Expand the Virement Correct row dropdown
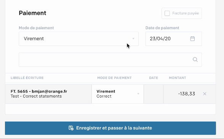 point(118,94)
